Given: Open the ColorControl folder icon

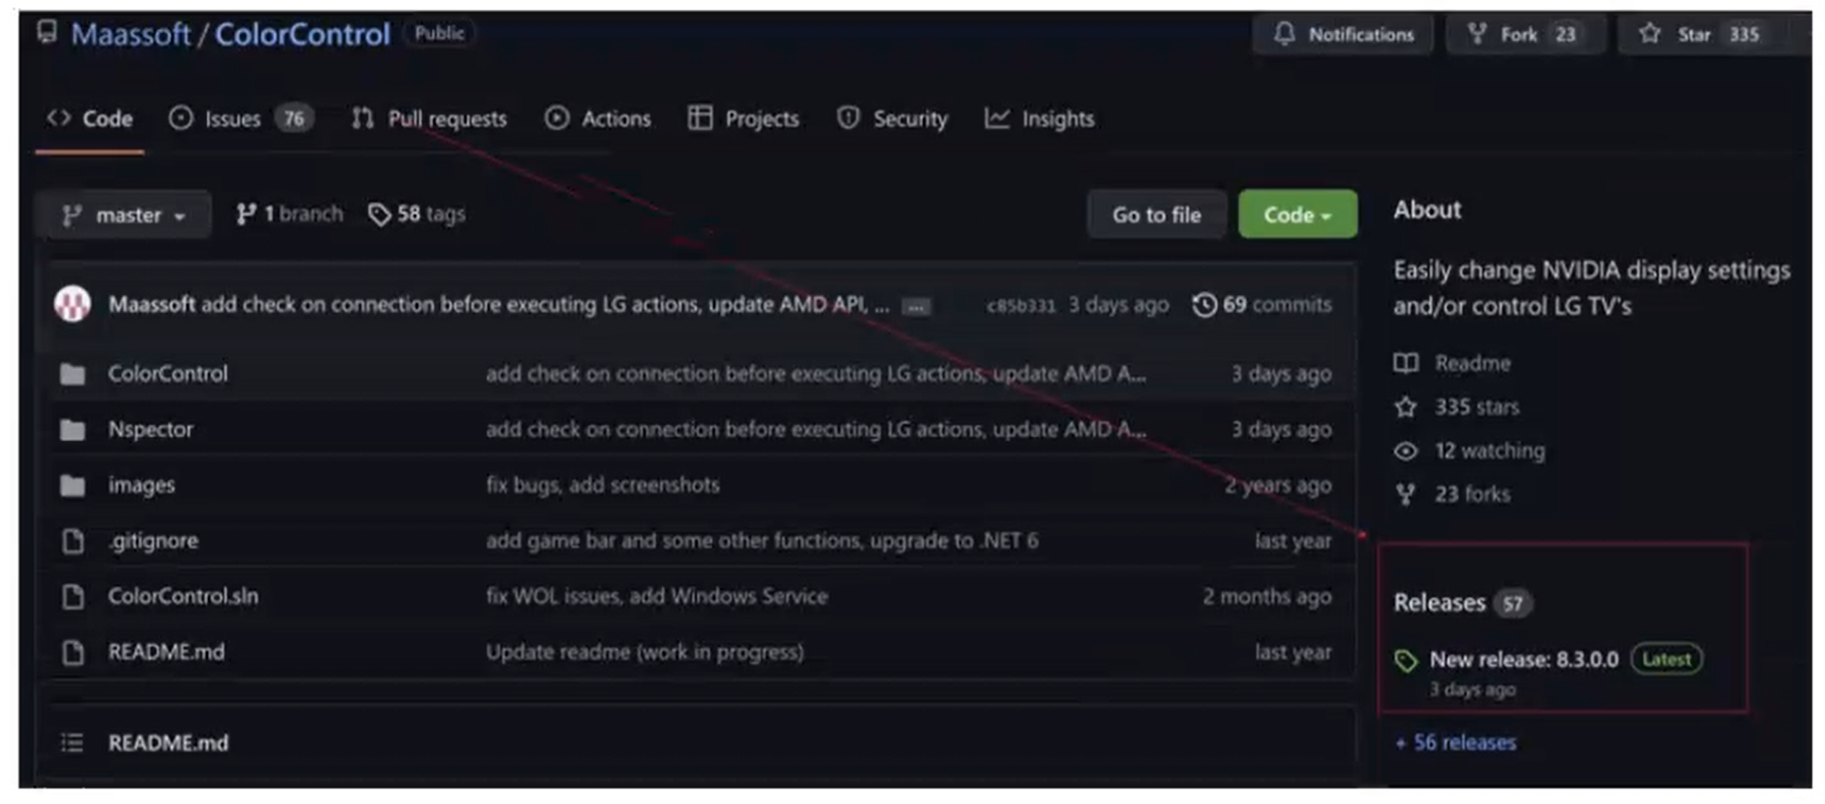Looking at the screenshot, I should click(73, 374).
